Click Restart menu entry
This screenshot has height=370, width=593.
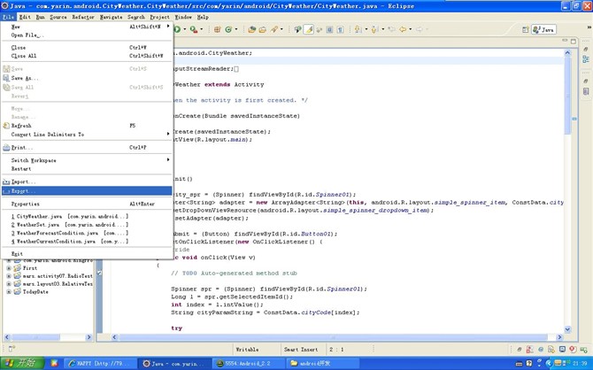coord(87,169)
